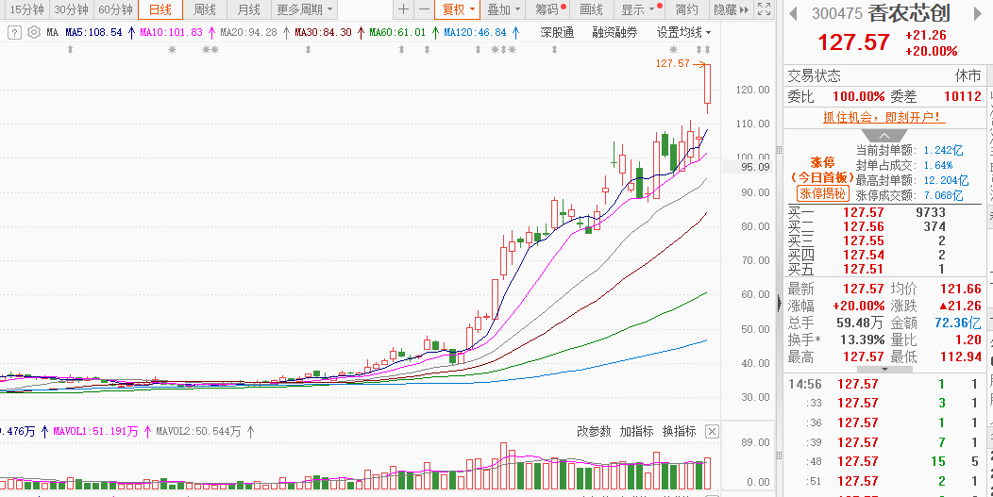Go to next stock with right arrow
This screenshot has width=993, height=497.
point(978,13)
